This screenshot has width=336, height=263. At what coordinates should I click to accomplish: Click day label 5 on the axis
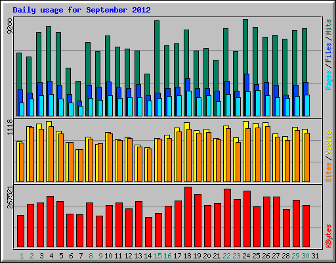pyautogui.click(x=61, y=256)
